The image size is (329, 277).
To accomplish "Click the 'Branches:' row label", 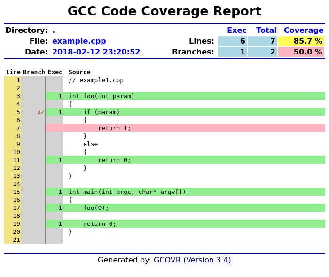I will click(193, 52).
